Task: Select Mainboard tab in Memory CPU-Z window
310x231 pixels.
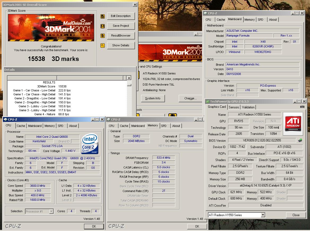Action: click(x=138, y=126)
